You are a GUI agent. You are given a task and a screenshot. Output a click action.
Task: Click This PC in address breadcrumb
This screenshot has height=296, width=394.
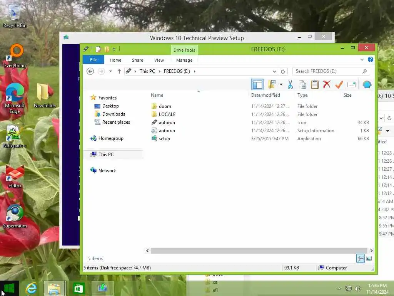coord(147,71)
